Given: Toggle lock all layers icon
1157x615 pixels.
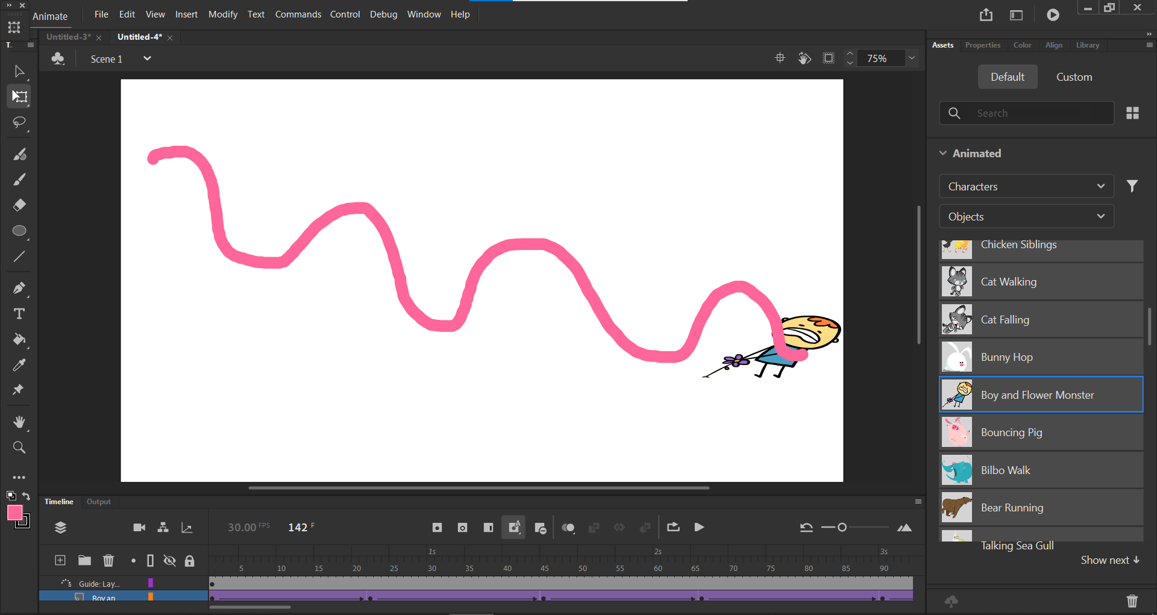Looking at the screenshot, I should tap(189, 561).
